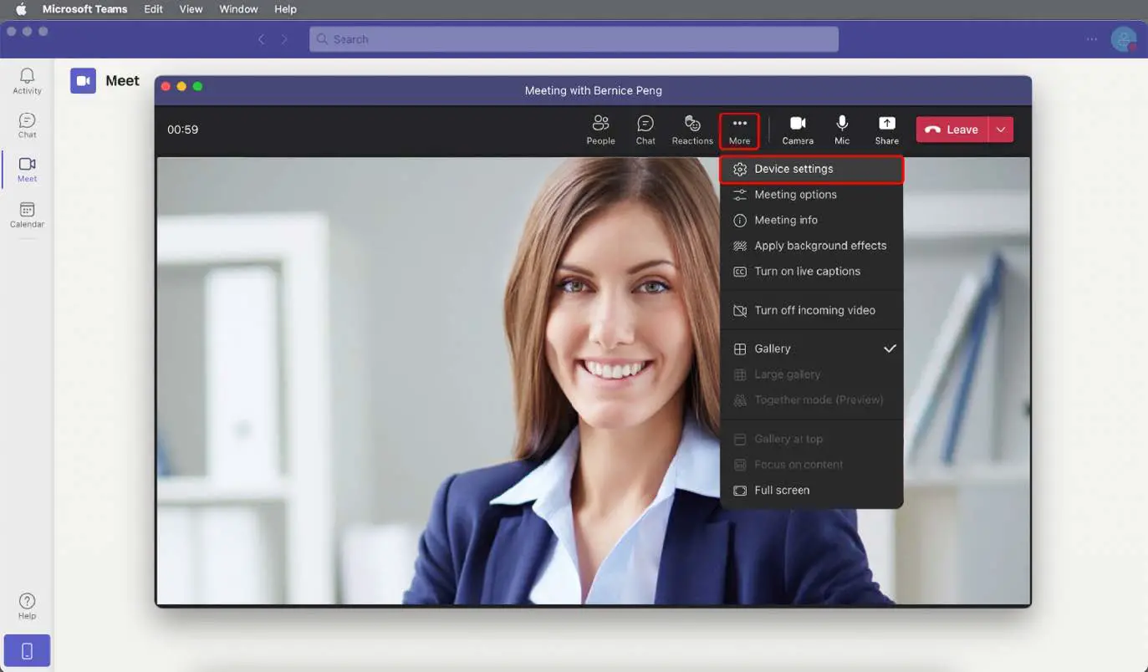The image size is (1148, 672).
Task: Open Meeting options
Action: (811, 195)
